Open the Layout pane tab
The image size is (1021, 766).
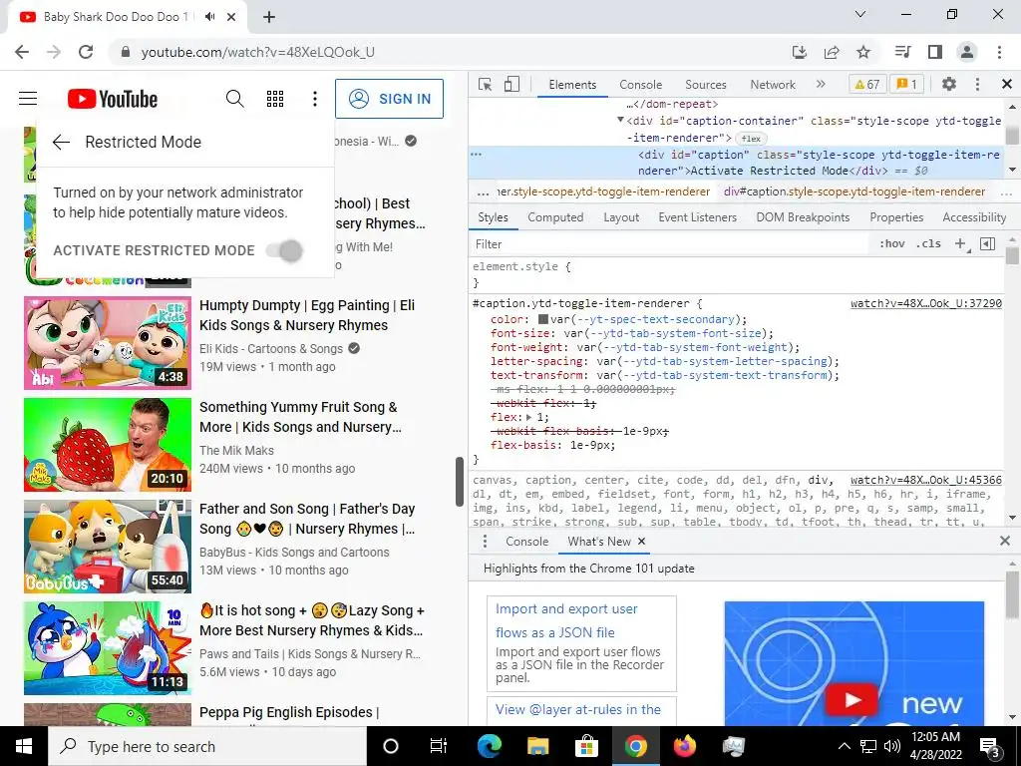point(620,216)
